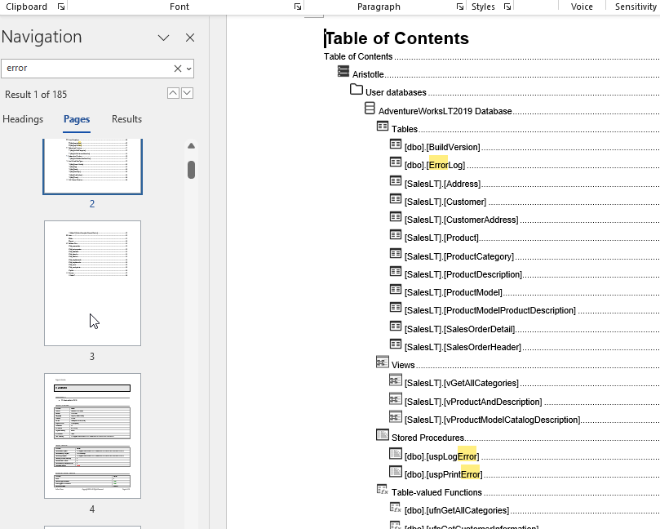Click the Stored Procedures section icon

383,435
